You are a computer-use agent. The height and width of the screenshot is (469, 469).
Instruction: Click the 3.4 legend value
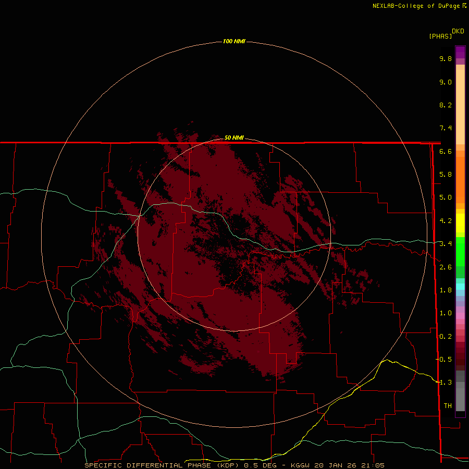coord(446,244)
